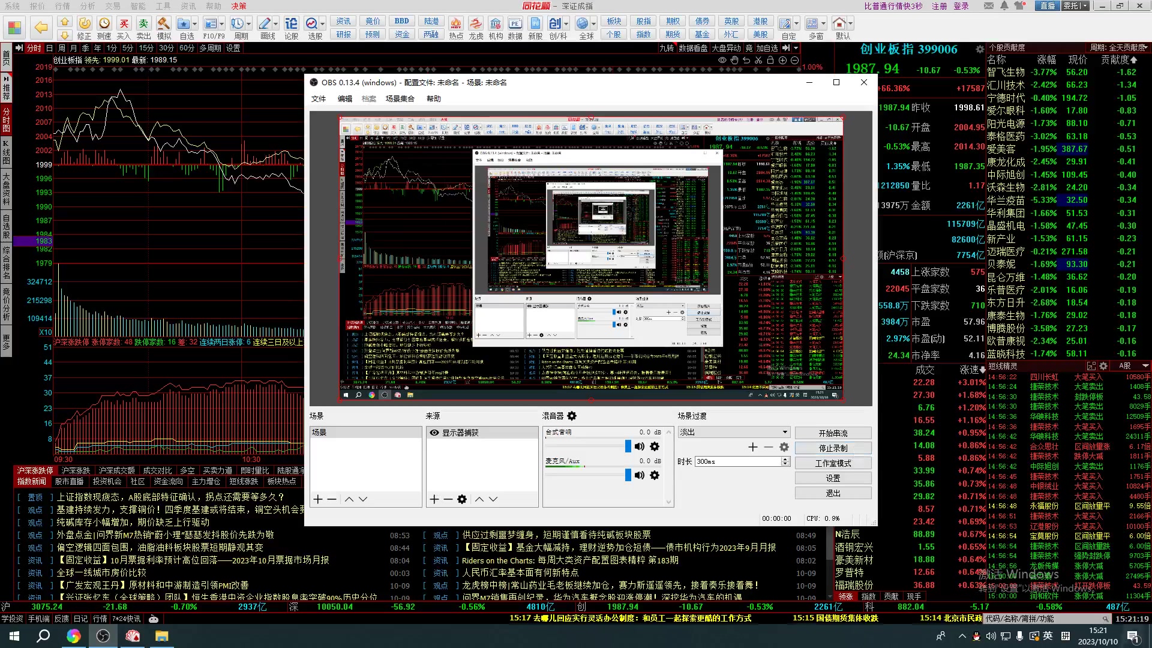Click the gear beside 创业板指 399006 title
The width and height of the screenshot is (1152, 648).
click(x=980, y=49)
